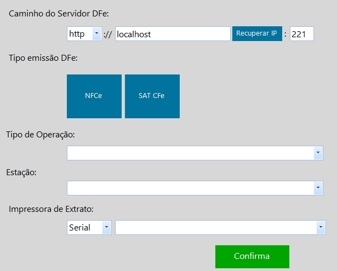Click the http text in protocol box
Screen dimensions: 337x271
pos(77,34)
